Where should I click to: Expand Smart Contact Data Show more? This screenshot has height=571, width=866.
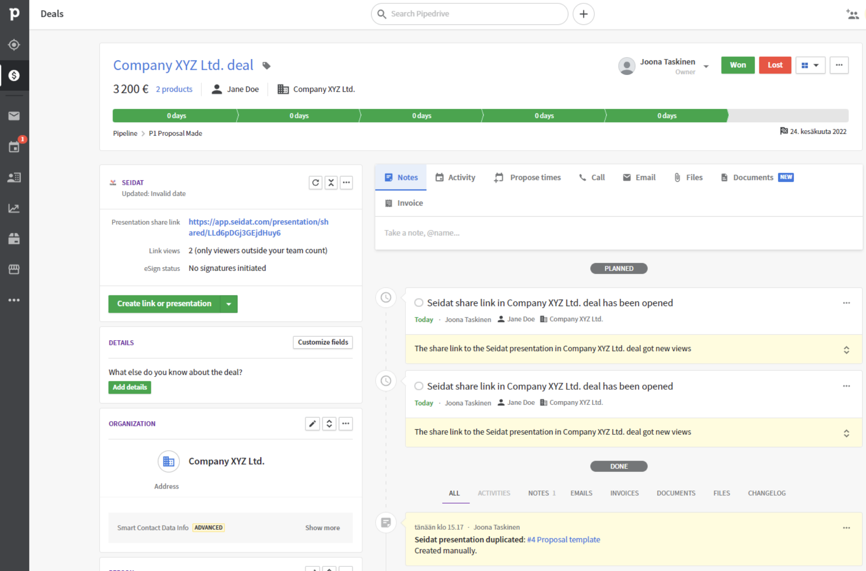click(x=322, y=527)
